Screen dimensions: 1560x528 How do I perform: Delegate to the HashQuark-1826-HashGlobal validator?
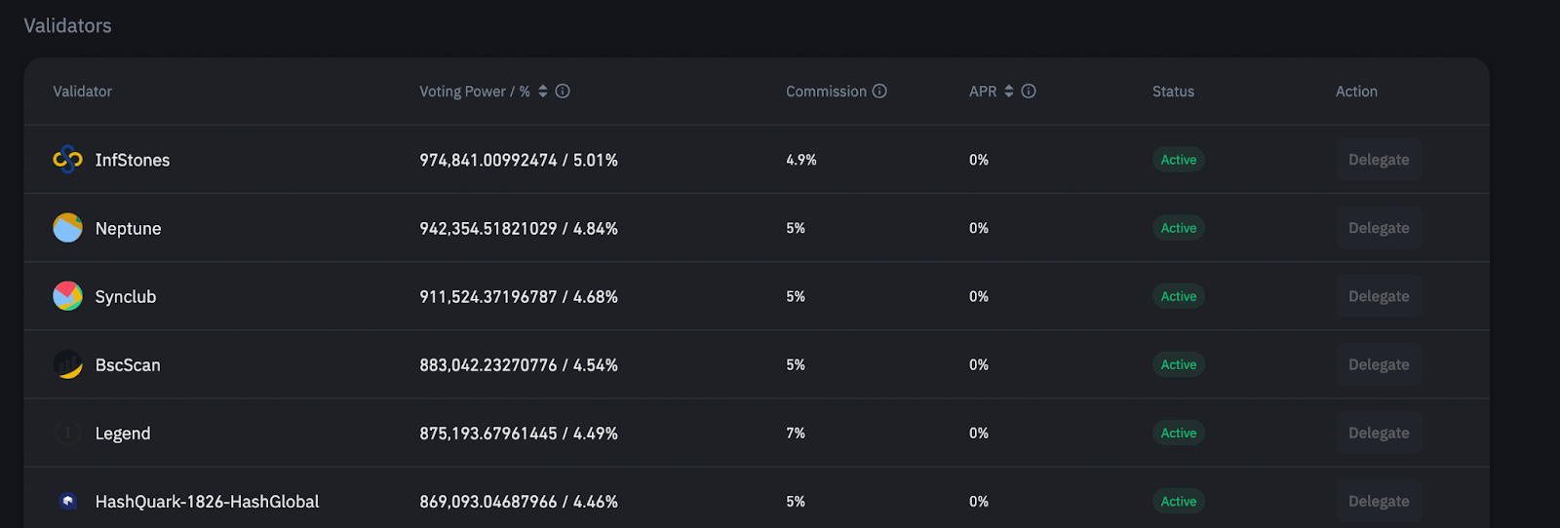(1379, 501)
